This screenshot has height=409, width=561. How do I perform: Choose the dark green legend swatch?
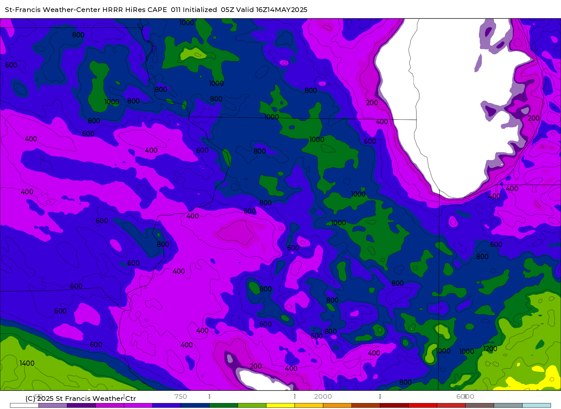click(224, 405)
